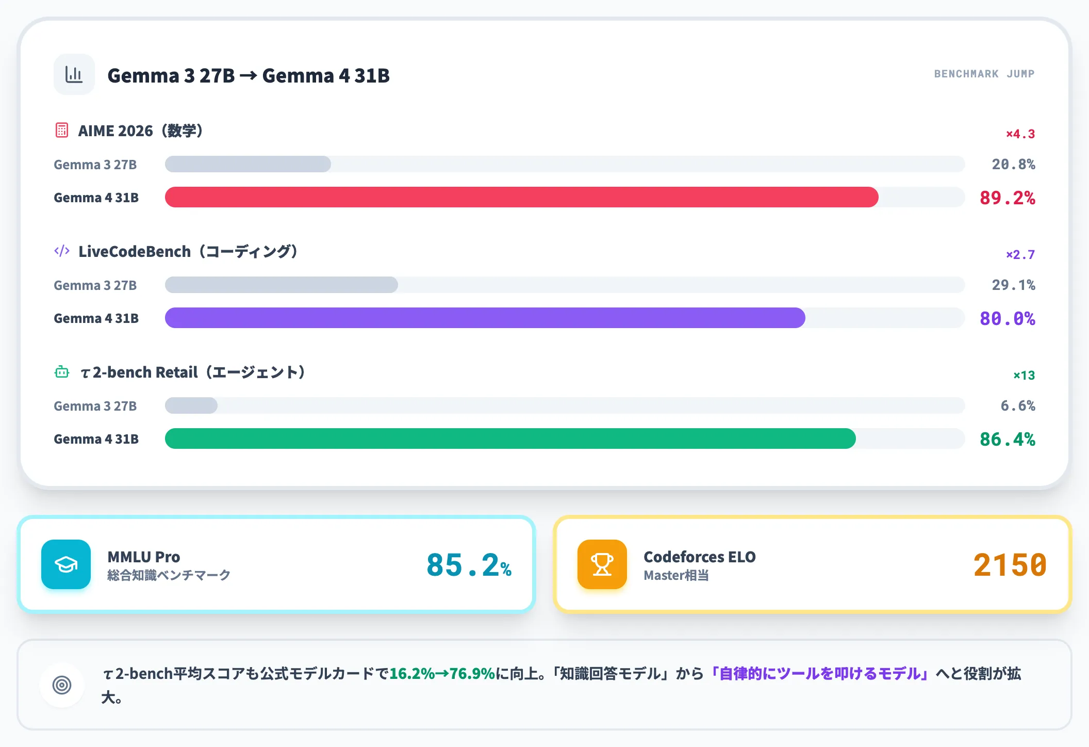The height and width of the screenshot is (747, 1089).
Task: Click 'Gemma 4 31B' label in the AIME row
Action: click(x=96, y=198)
